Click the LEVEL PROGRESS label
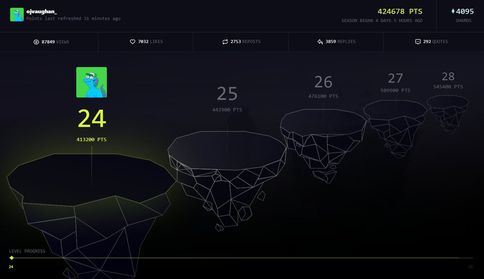 click(27, 251)
